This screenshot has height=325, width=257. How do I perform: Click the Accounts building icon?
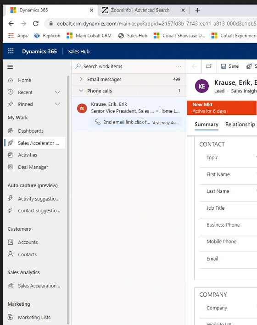click(11, 242)
